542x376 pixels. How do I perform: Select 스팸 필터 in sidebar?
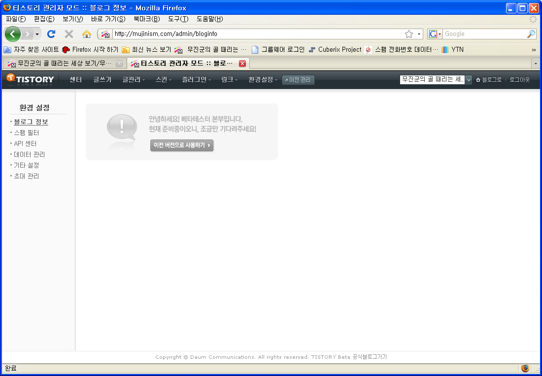click(x=26, y=133)
